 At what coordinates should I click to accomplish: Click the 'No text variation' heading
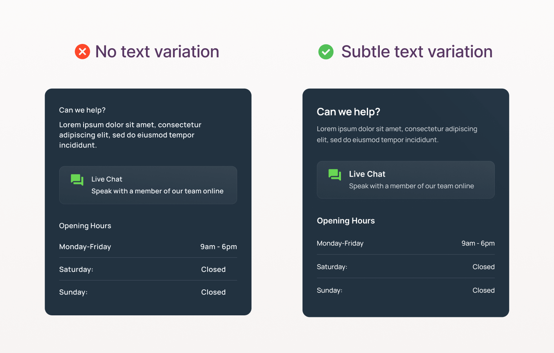[157, 52]
